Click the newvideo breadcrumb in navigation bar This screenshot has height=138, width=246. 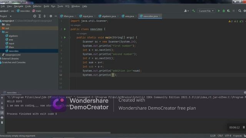pos(23,11)
